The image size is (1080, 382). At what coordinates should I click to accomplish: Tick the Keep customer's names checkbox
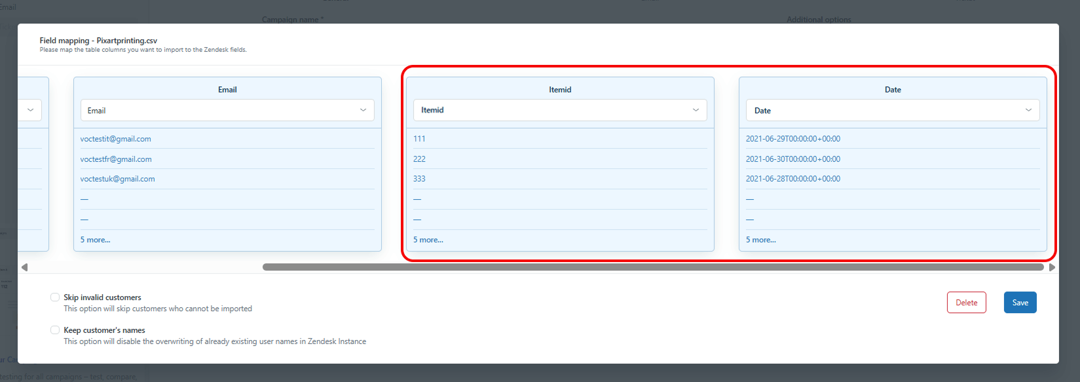(x=55, y=330)
